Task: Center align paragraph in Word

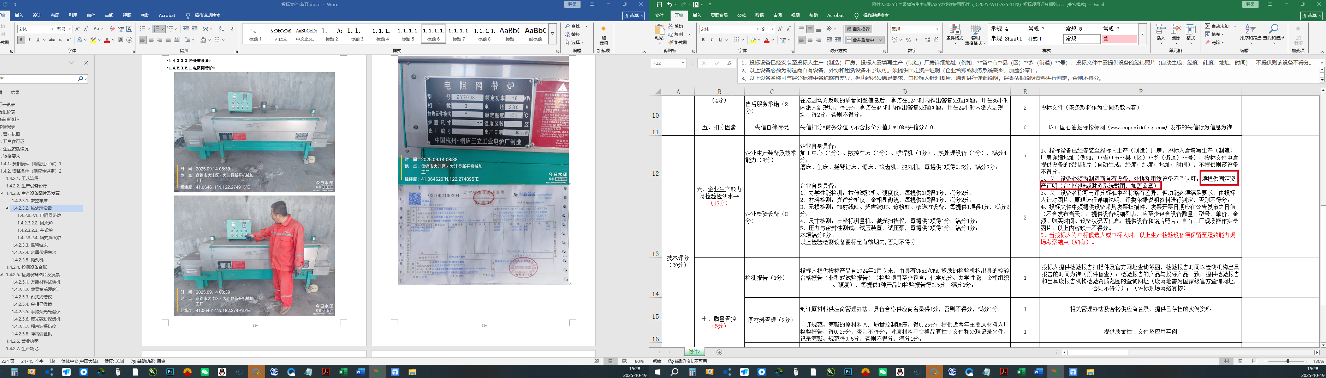Action: [151, 40]
